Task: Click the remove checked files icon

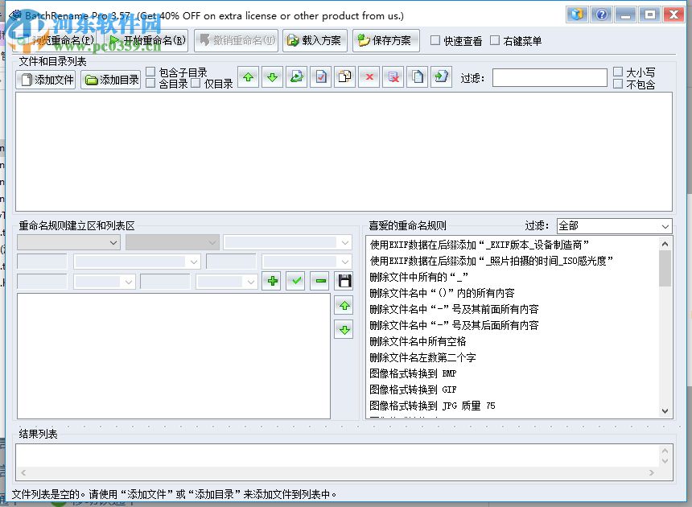Action: coord(393,77)
